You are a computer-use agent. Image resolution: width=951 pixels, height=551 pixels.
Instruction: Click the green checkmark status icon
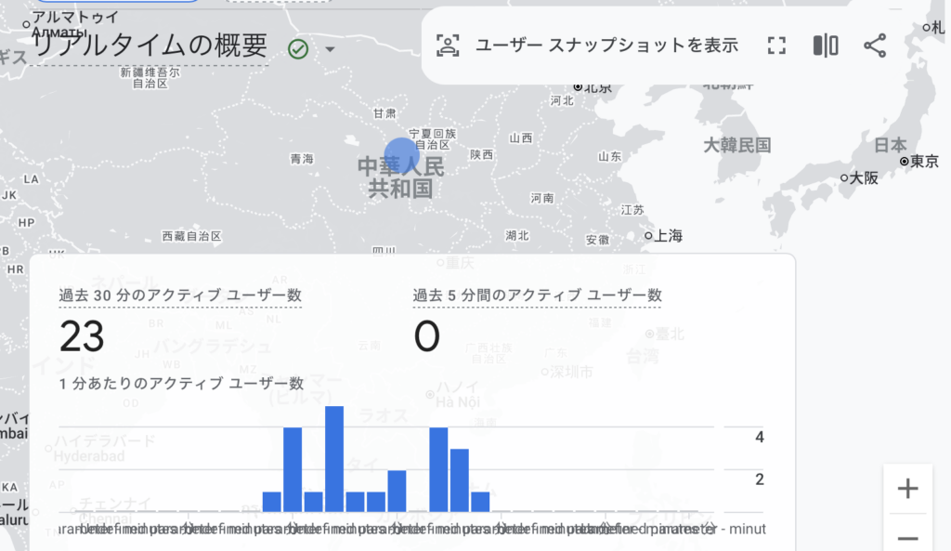pyautogui.click(x=298, y=48)
